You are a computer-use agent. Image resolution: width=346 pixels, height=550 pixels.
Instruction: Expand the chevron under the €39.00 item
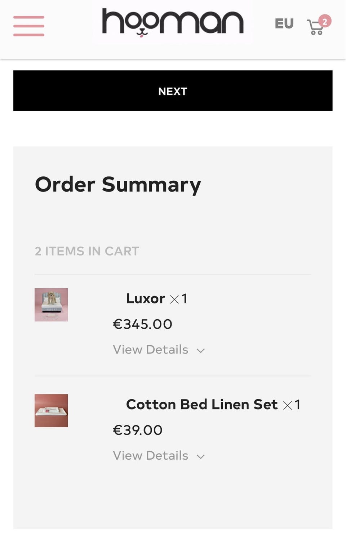coord(201,456)
